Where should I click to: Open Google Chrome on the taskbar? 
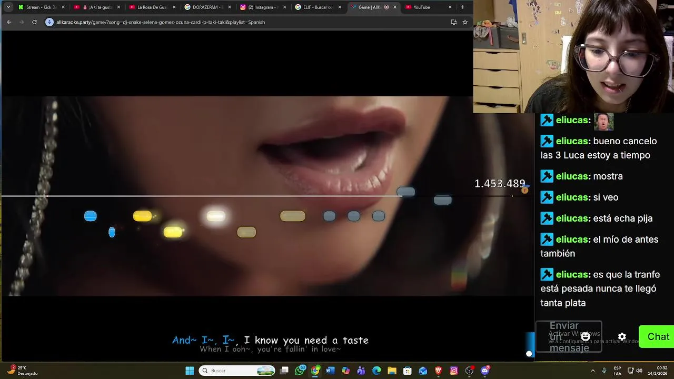(315, 371)
